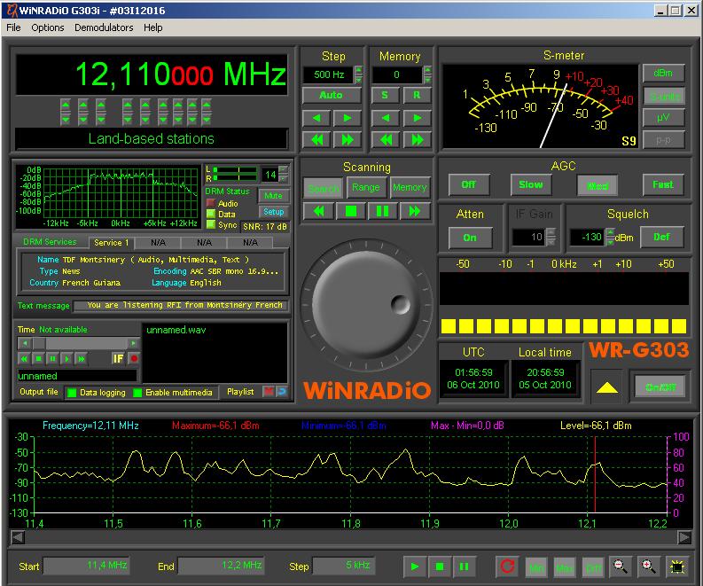Start recording with the red record button

point(134,359)
